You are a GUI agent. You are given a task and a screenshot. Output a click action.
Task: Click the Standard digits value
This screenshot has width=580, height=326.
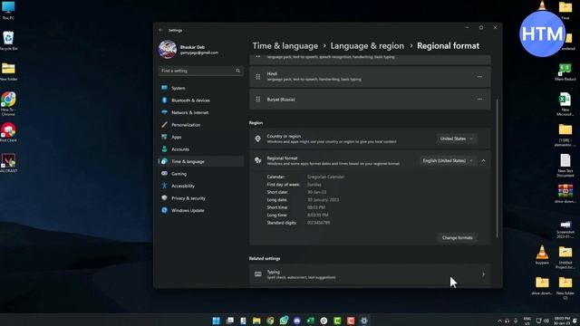(318, 223)
